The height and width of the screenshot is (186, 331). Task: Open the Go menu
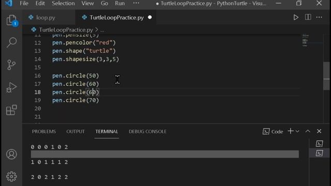104,4
